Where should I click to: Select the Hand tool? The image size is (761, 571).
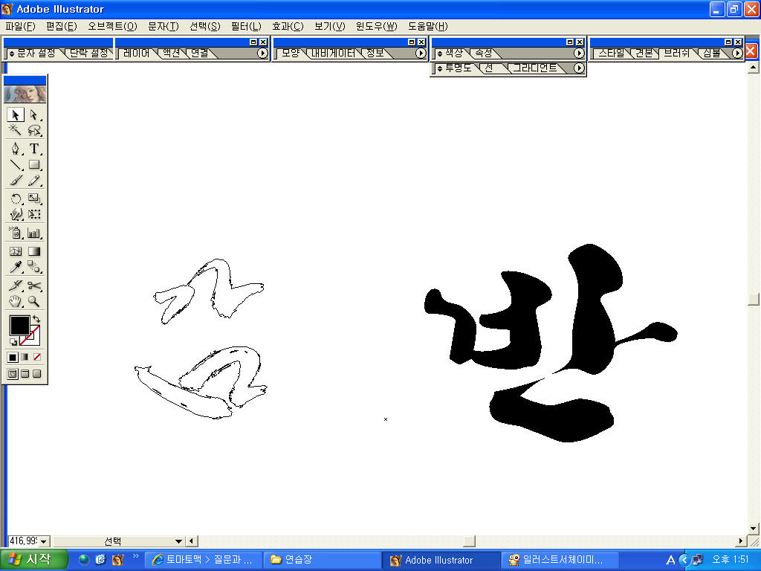(16, 301)
